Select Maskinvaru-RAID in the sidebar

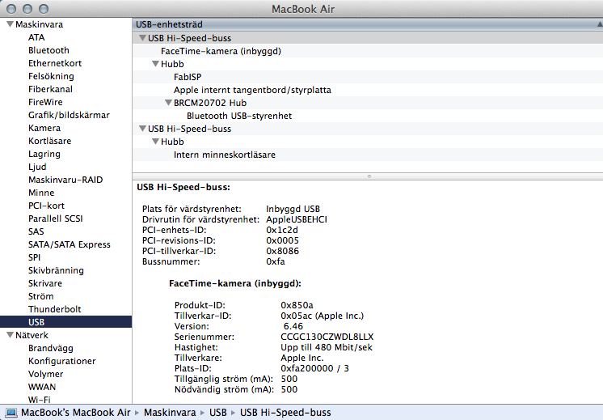(x=65, y=180)
